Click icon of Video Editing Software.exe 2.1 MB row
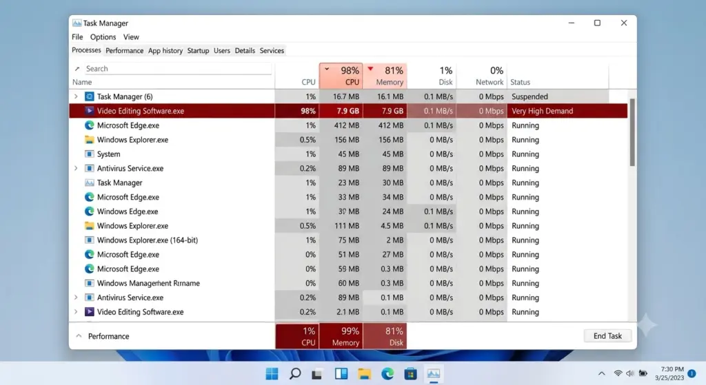This screenshot has height=385, width=706. (89, 312)
